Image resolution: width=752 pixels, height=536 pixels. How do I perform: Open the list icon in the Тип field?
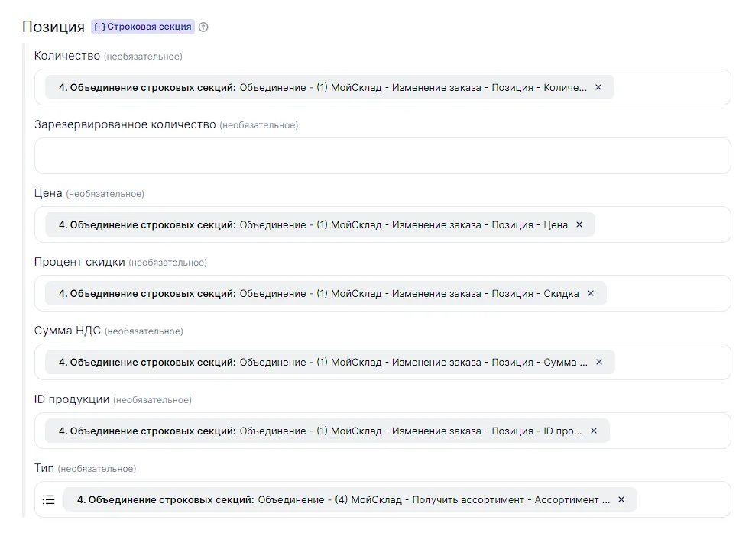pyautogui.click(x=49, y=499)
